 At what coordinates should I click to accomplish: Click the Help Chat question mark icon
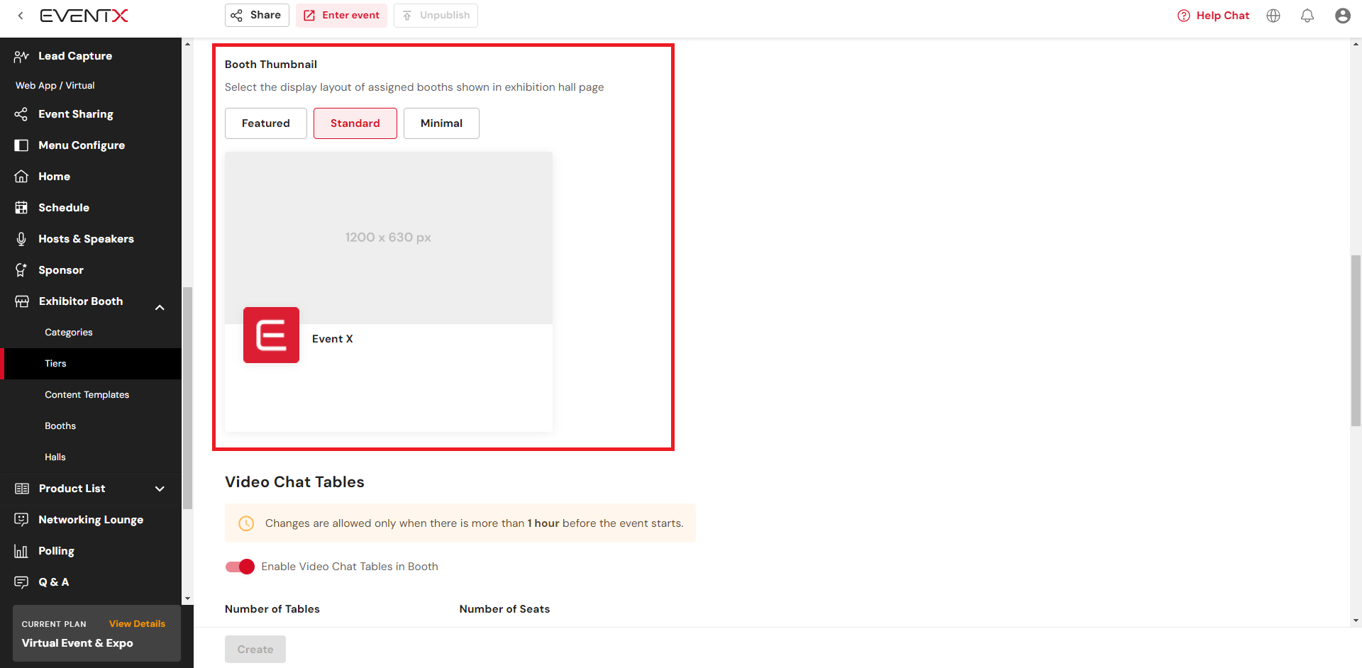pos(1183,16)
